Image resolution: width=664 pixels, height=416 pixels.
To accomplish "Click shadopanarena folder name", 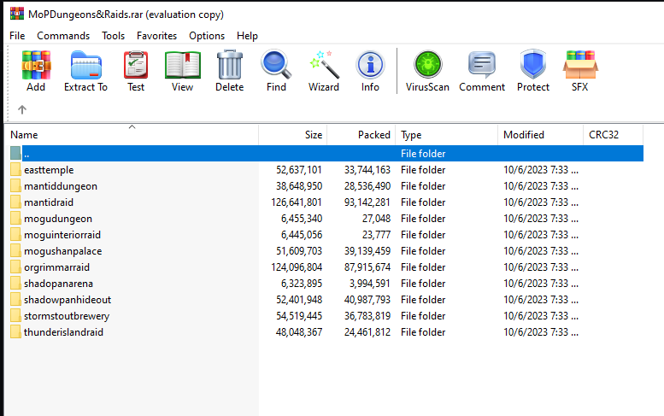I will pos(58,284).
